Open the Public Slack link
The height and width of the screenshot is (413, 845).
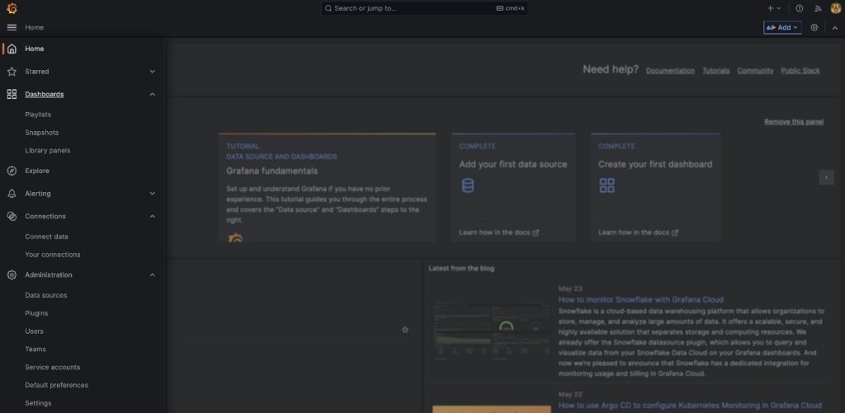point(800,71)
